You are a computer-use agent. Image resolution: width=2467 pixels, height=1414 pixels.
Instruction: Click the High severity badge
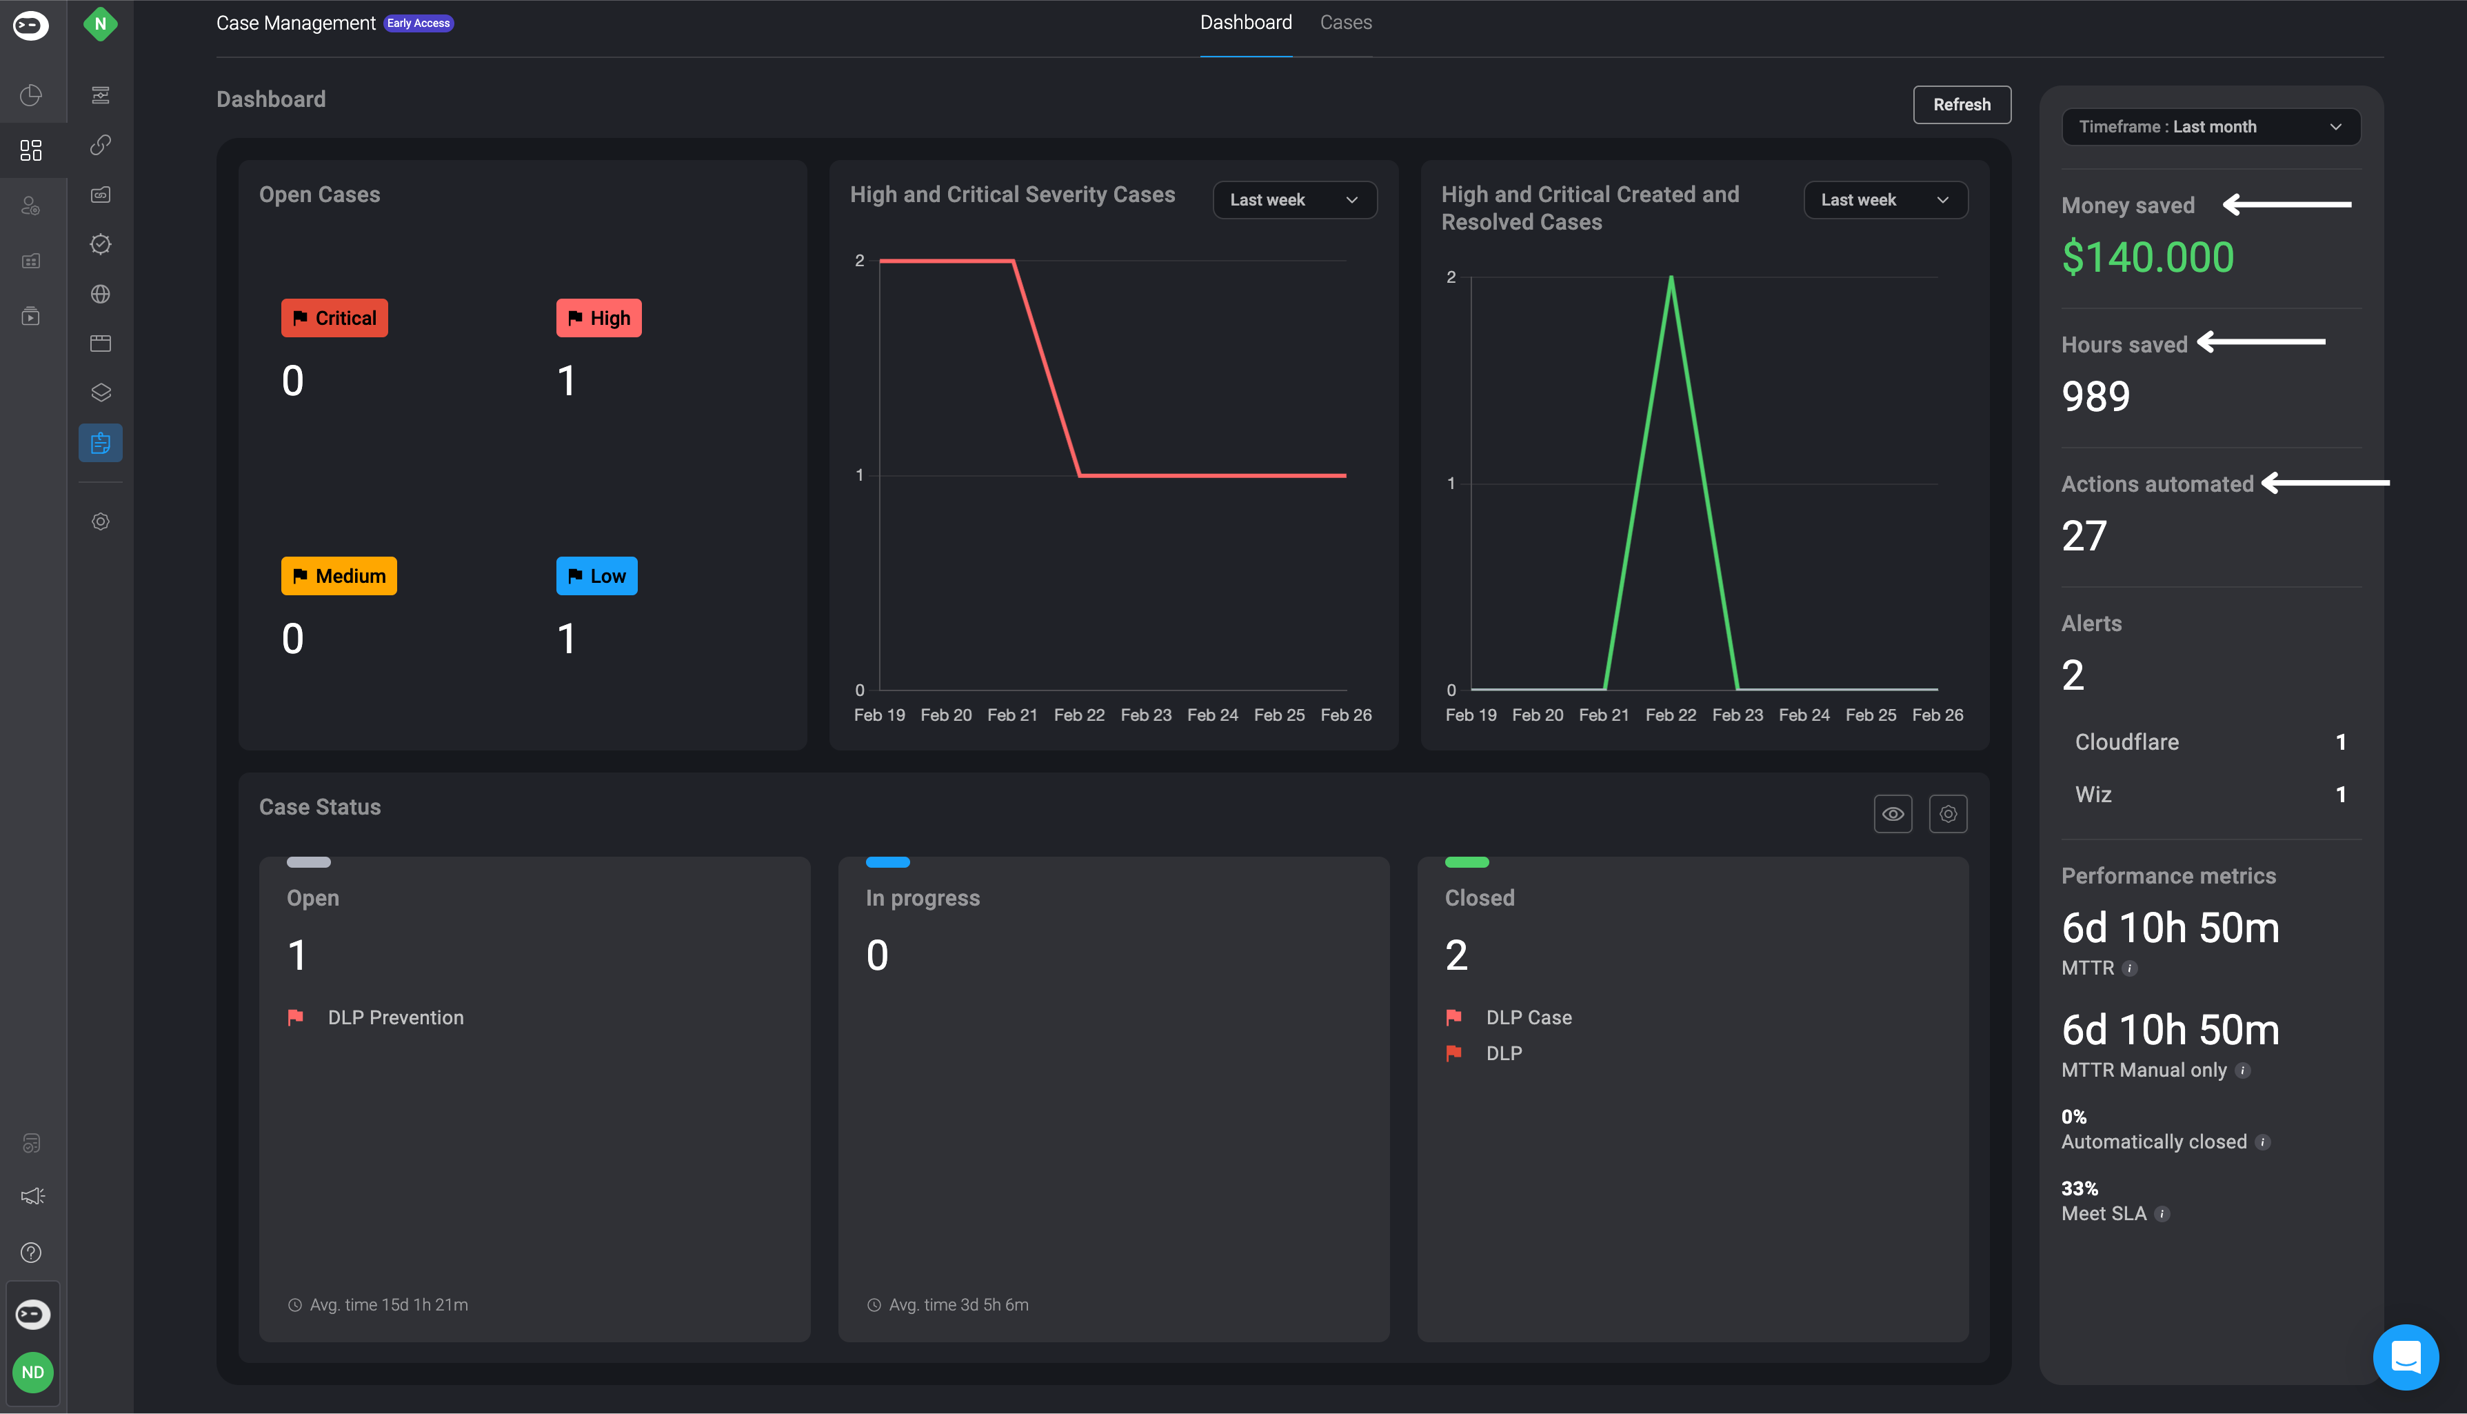coord(598,319)
